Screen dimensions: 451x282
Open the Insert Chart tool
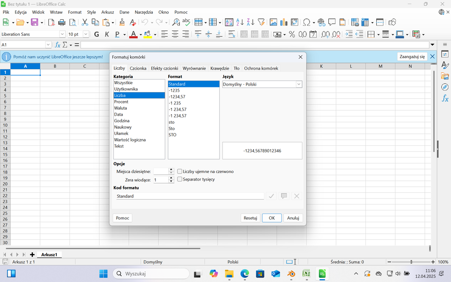click(284, 22)
